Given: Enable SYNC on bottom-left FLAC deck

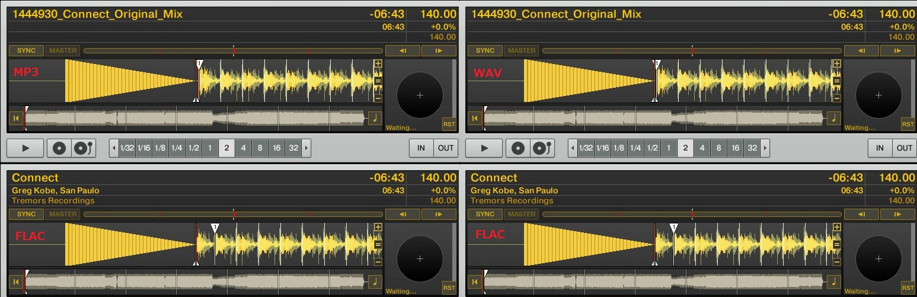Looking at the screenshot, I should [x=26, y=214].
